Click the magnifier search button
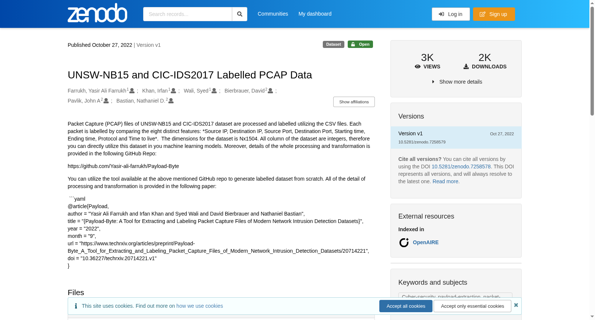Image resolution: width=595 pixels, height=320 pixels. point(239,14)
